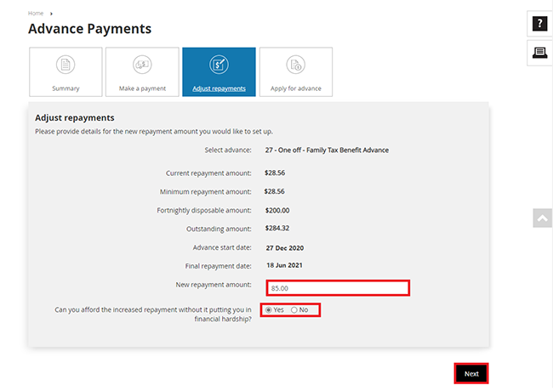Click the 'Minimum repayment amount:' label
The width and height of the screenshot is (553, 391).
[206, 192]
